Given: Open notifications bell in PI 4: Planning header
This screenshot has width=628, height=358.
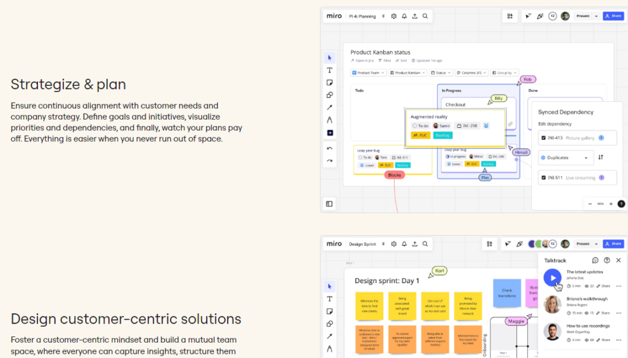Looking at the screenshot, I should pyautogui.click(x=404, y=16).
